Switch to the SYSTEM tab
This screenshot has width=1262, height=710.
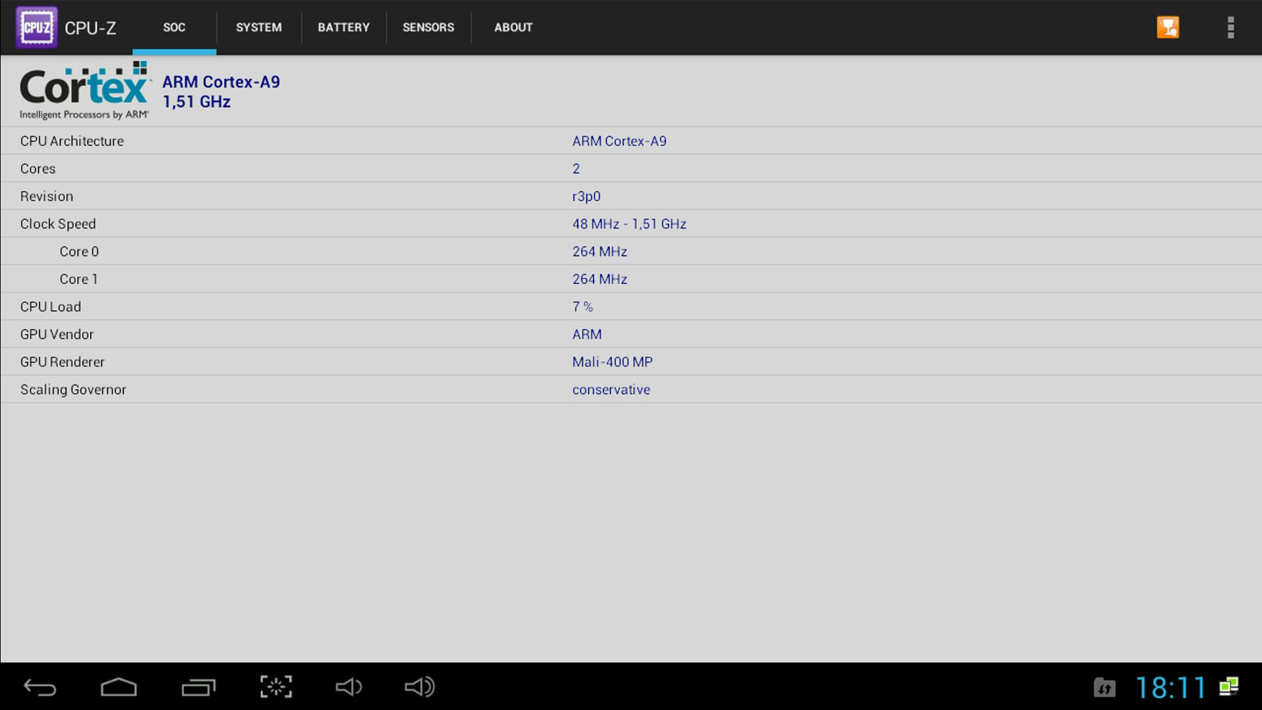[x=258, y=28]
